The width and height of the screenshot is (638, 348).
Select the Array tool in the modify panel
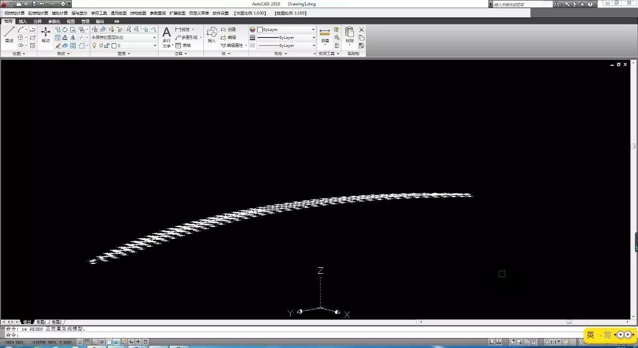click(73, 45)
